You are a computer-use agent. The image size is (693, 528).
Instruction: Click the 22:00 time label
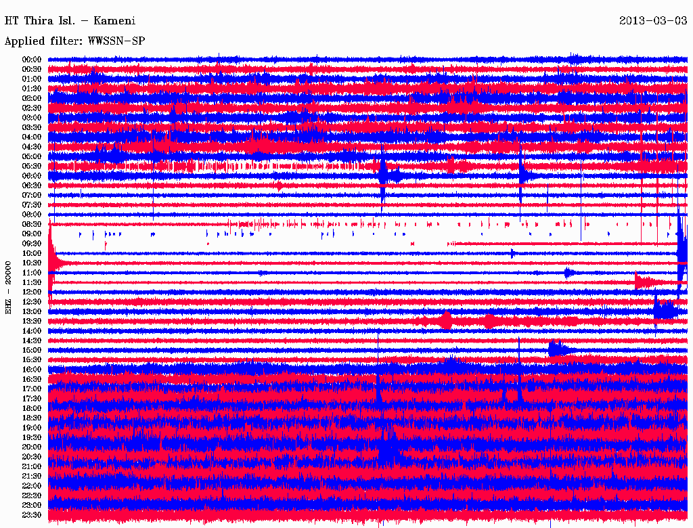[32, 485]
